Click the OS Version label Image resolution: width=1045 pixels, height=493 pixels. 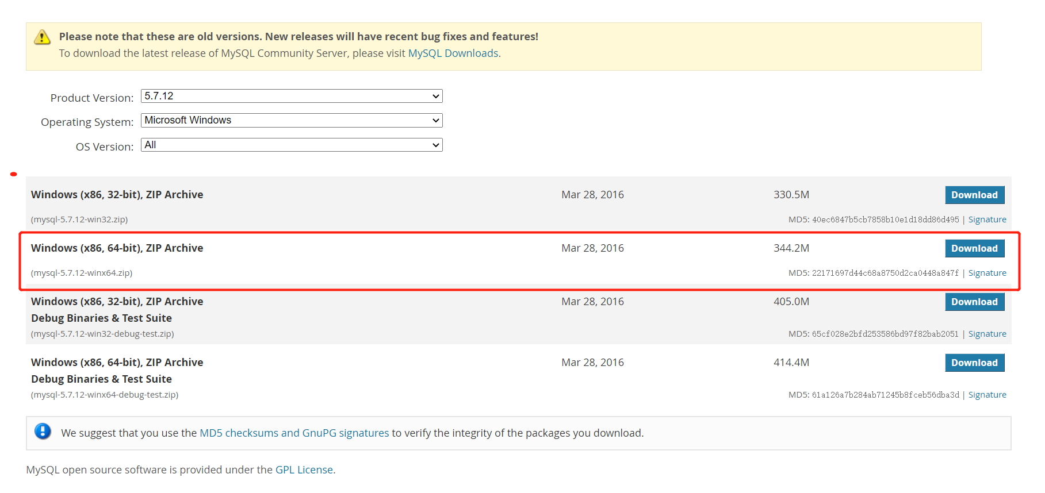click(x=105, y=147)
